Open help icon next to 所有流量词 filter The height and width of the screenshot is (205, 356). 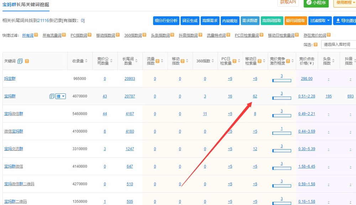pyautogui.click(x=64, y=35)
